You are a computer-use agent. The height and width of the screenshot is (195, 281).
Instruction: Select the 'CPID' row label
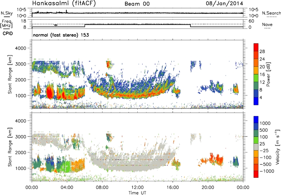click(8, 33)
